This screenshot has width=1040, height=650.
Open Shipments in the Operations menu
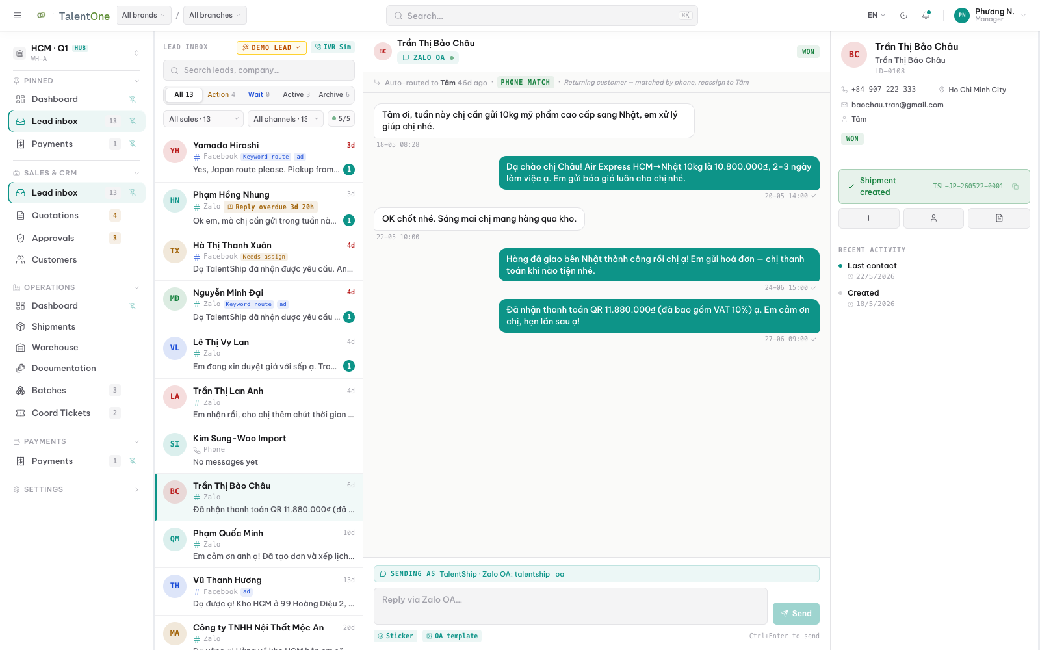[x=77, y=326]
